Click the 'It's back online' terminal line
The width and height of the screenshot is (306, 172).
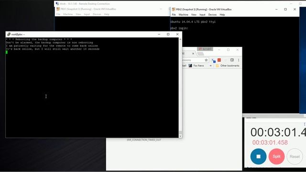click(53, 49)
